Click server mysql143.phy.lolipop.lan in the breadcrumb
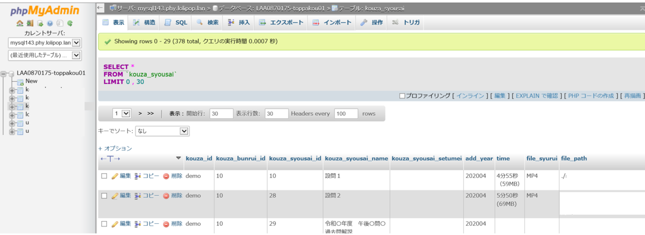This screenshot has height=235, width=645. point(160,8)
